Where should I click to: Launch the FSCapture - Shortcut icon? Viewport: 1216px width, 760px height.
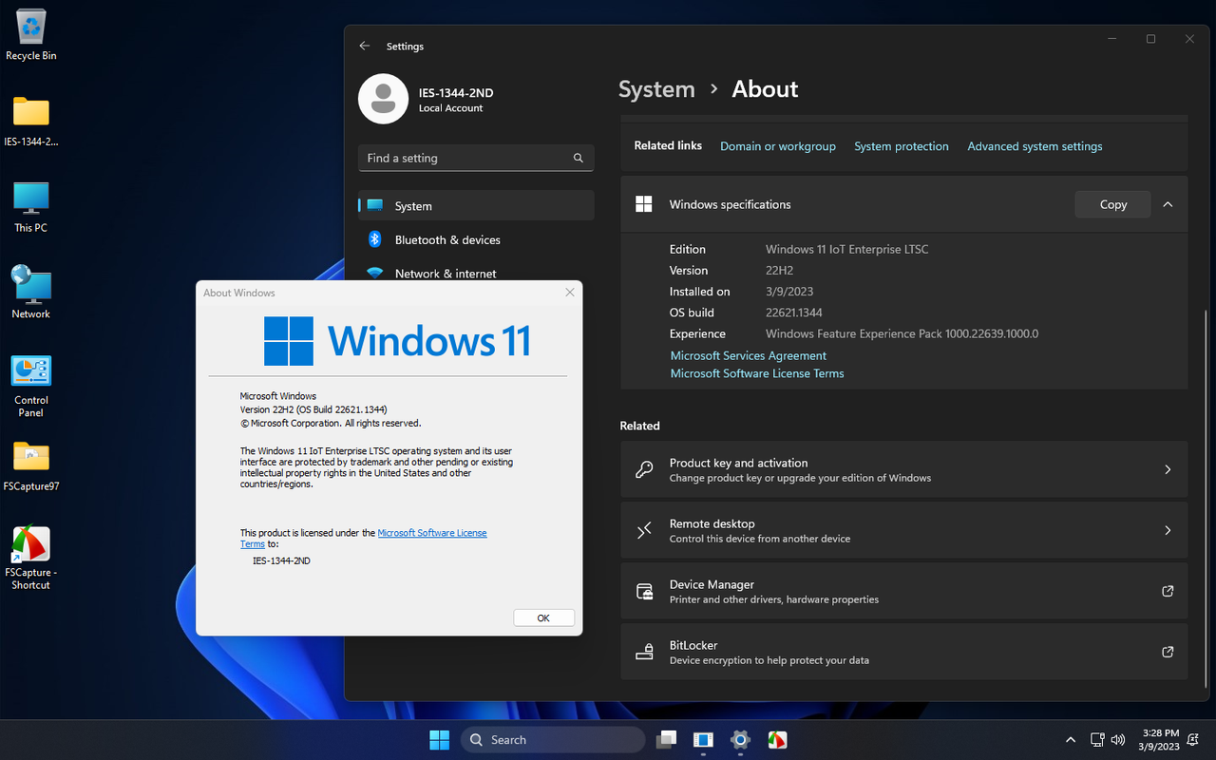click(30, 558)
